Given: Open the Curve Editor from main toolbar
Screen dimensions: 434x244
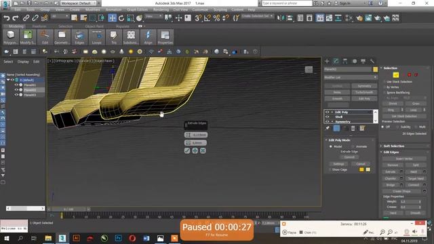Looking at the screenshot, I should point(329,18).
